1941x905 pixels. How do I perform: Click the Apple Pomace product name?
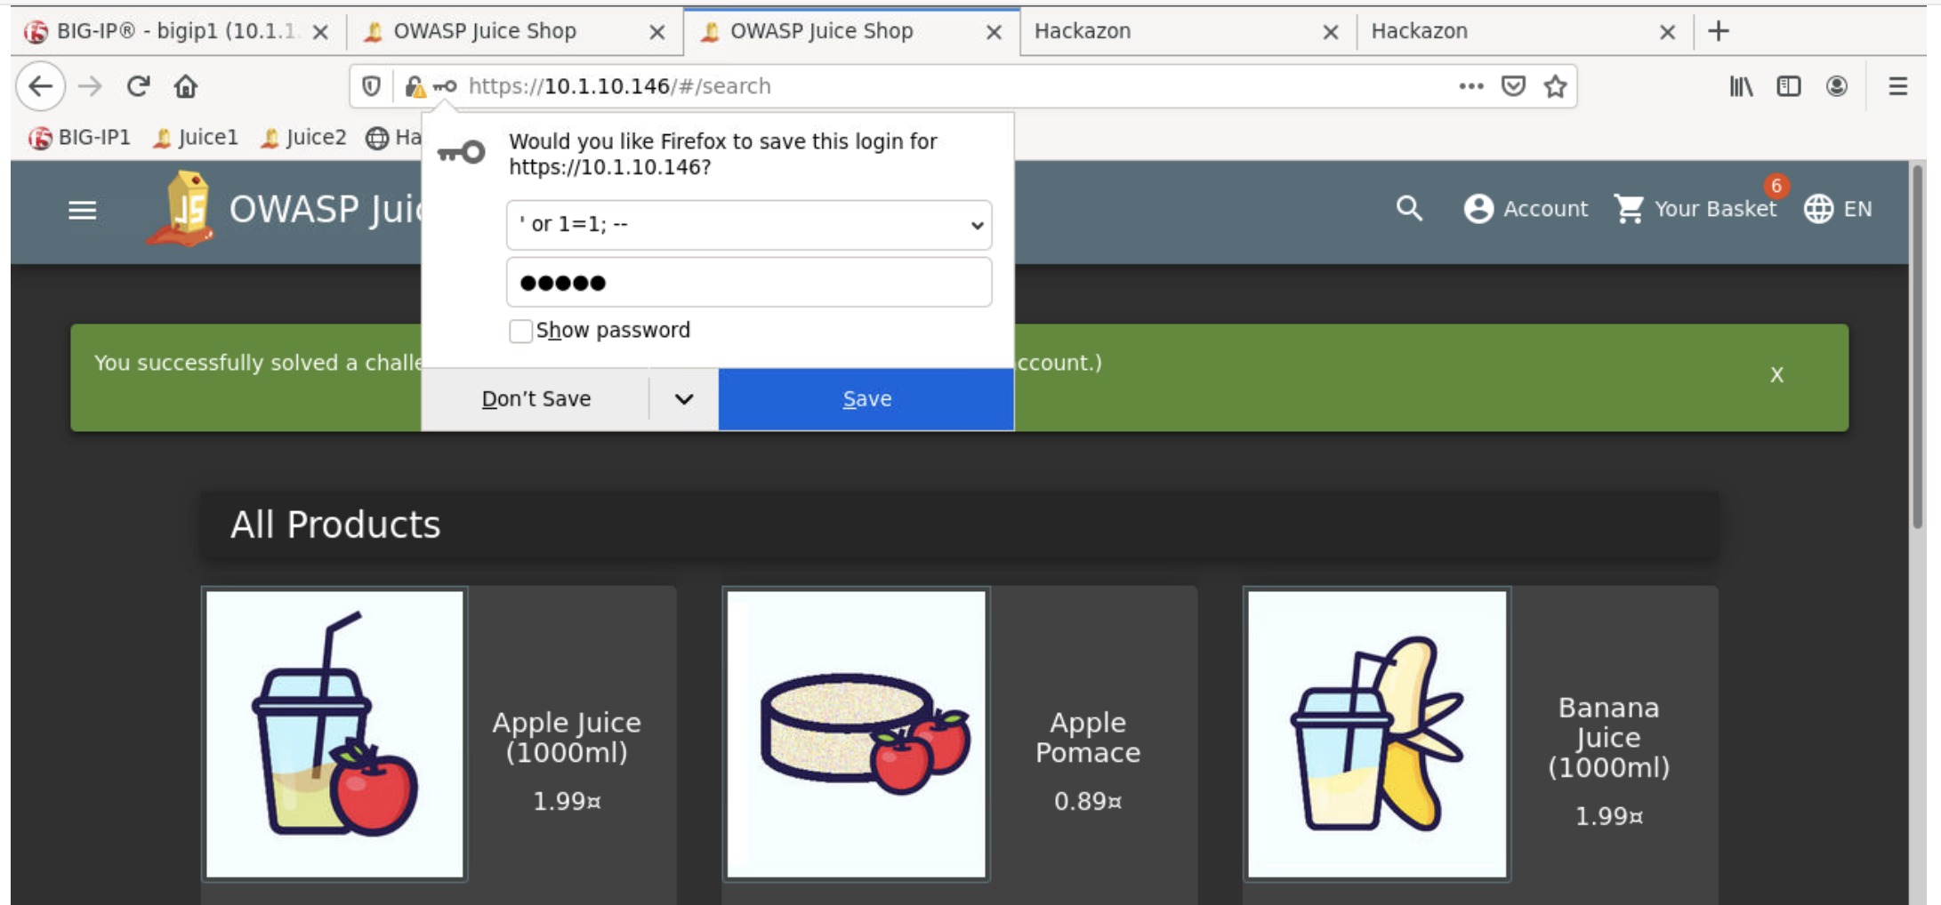pyautogui.click(x=1088, y=737)
